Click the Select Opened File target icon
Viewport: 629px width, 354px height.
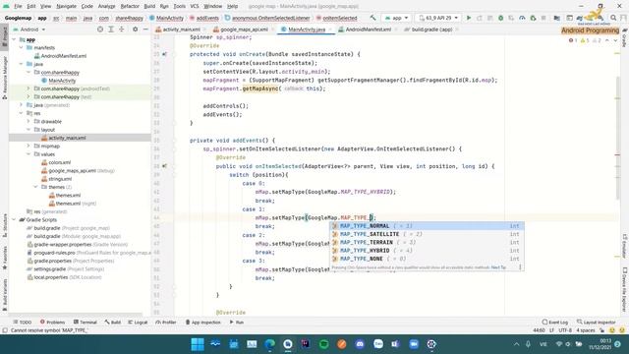tap(100, 29)
